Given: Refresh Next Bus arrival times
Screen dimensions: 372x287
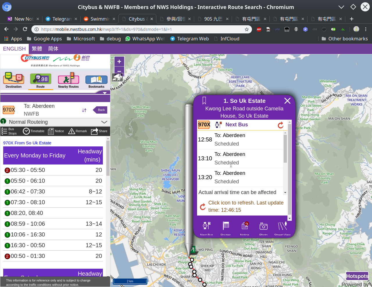Looking at the screenshot, I should point(280,125).
